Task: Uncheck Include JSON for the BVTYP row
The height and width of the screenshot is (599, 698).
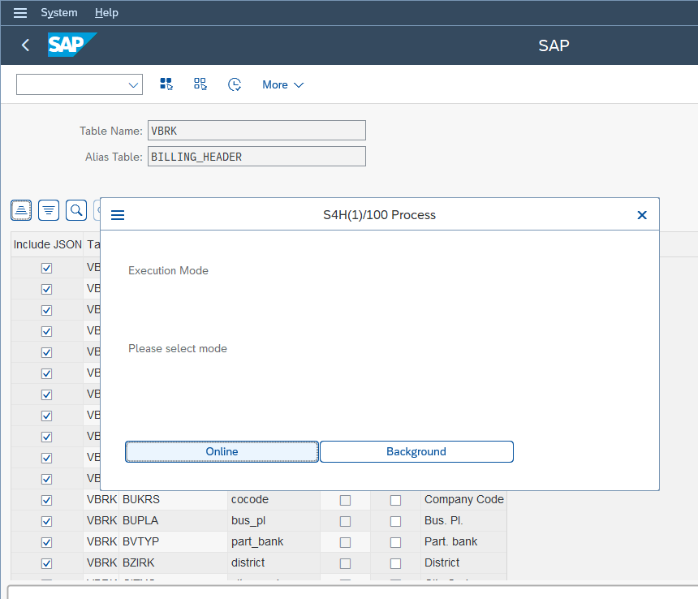Action: (46, 542)
